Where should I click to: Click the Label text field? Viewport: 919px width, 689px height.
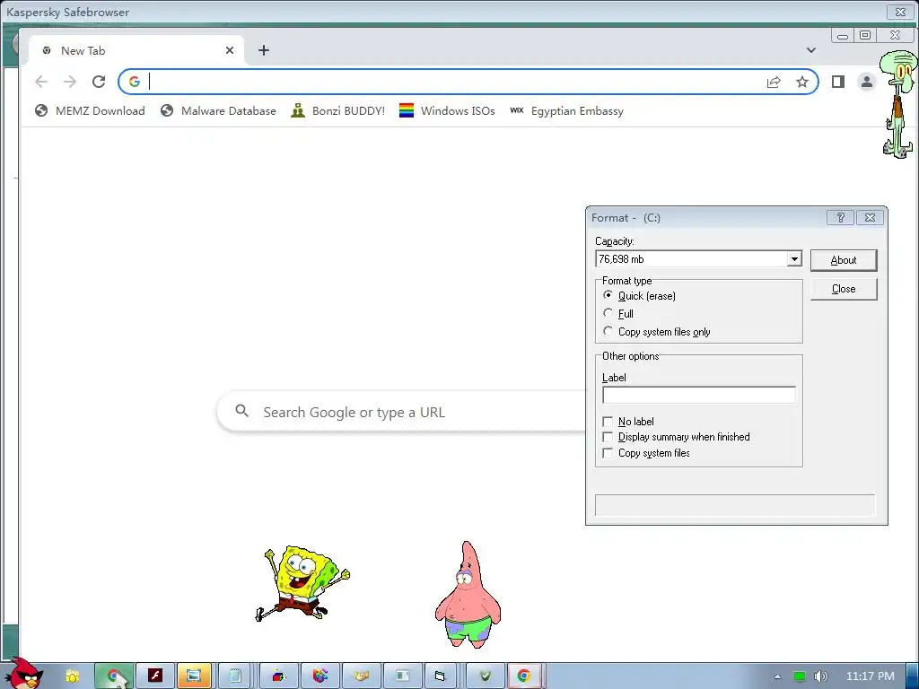[x=698, y=395]
